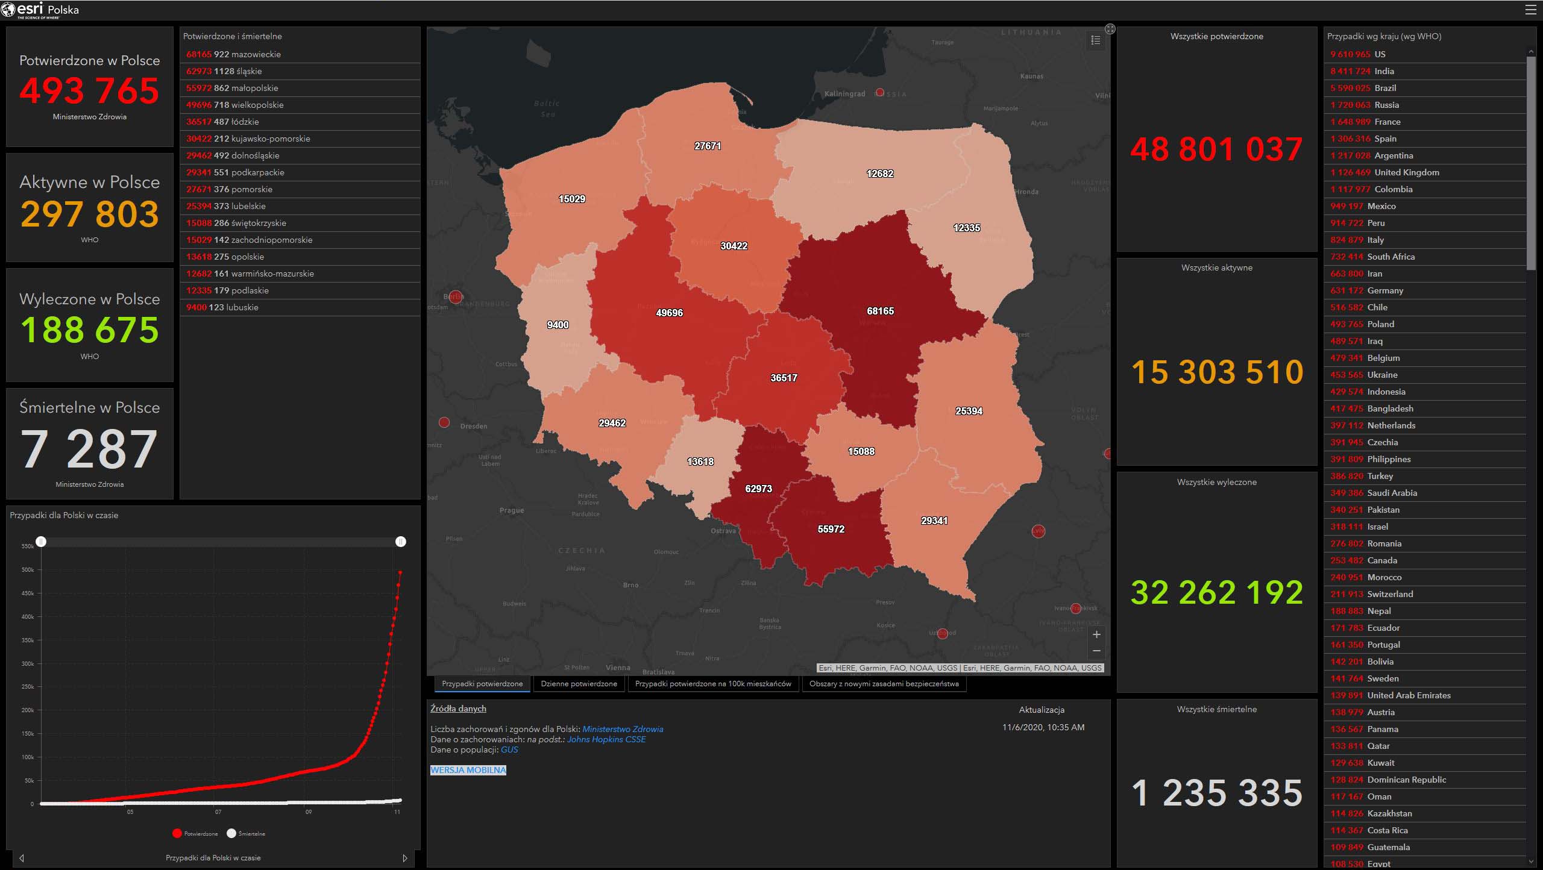This screenshot has width=1543, height=870.
Task: Open Przypadki potwierdzone na 100k mieszkańców tab
Action: click(x=713, y=684)
